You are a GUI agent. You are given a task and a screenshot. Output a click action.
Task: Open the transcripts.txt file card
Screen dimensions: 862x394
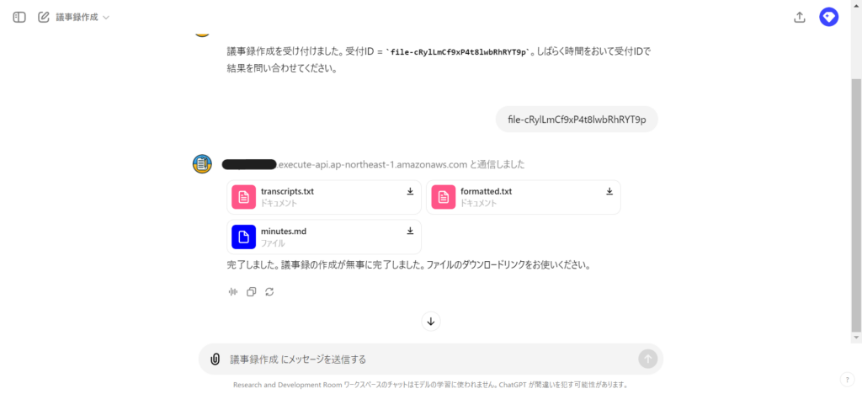click(x=324, y=197)
